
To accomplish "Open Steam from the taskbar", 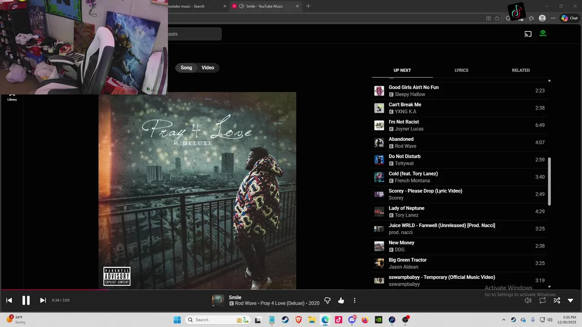I will pyautogui.click(x=285, y=320).
